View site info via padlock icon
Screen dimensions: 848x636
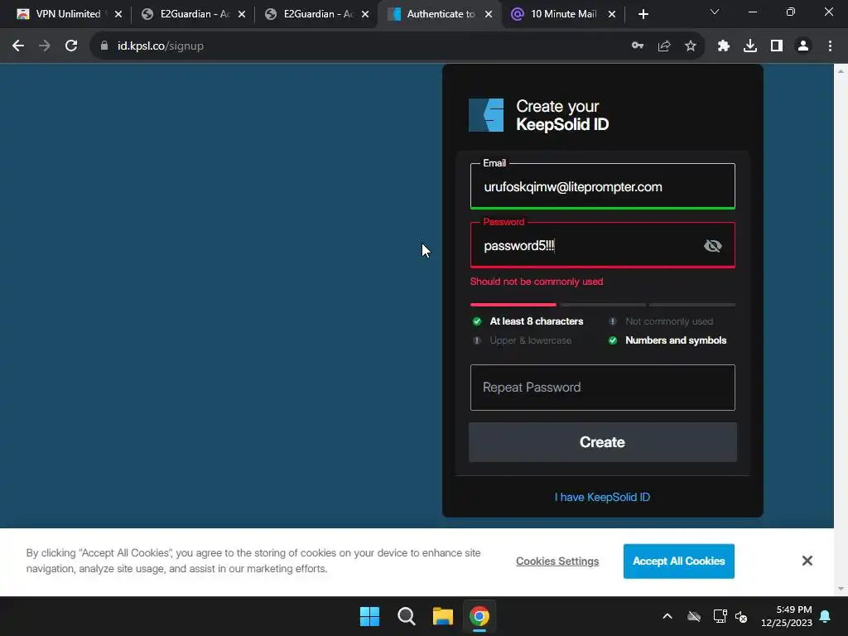point(104,46)
